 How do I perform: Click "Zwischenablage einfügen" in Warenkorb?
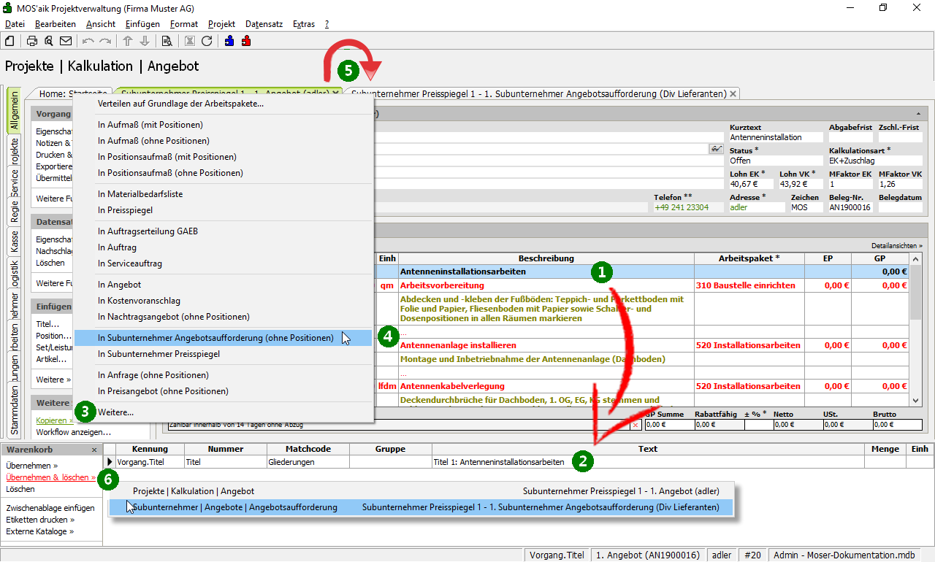tap(50, 508)
